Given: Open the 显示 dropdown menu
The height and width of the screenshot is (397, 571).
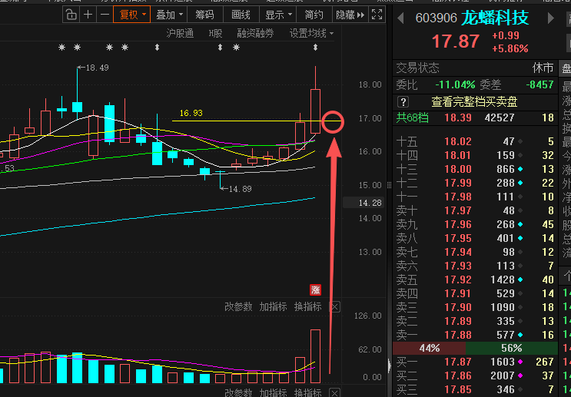Looking at the screenshot, I should 278,15.
